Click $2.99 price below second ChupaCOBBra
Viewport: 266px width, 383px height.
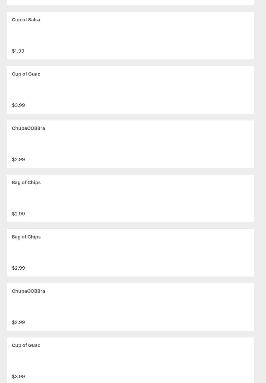(18, 322)
